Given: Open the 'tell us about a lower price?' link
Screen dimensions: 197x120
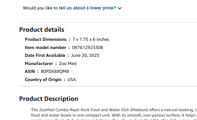Looking at the screenshot, I should [x=87, y=8].
